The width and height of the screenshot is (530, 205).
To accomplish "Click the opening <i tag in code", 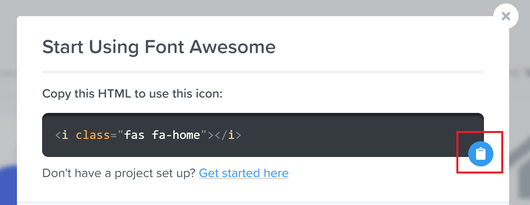I will 62,135.
